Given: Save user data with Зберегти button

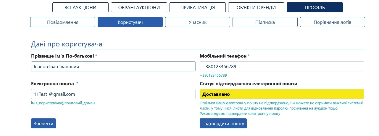Looking at the screenshot, I should point(43,123).
